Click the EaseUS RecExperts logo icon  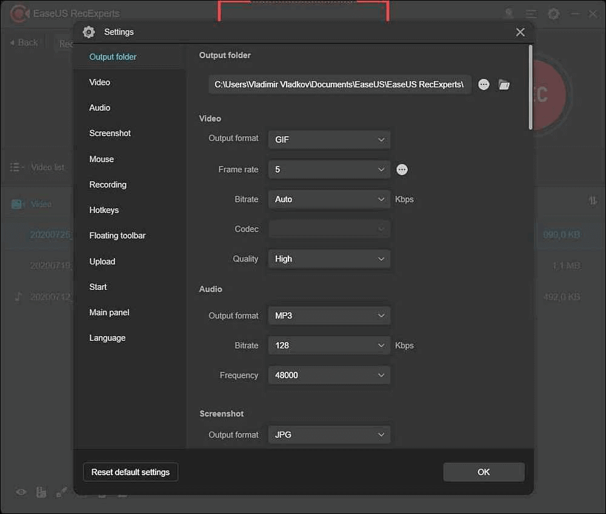point(19,14)
